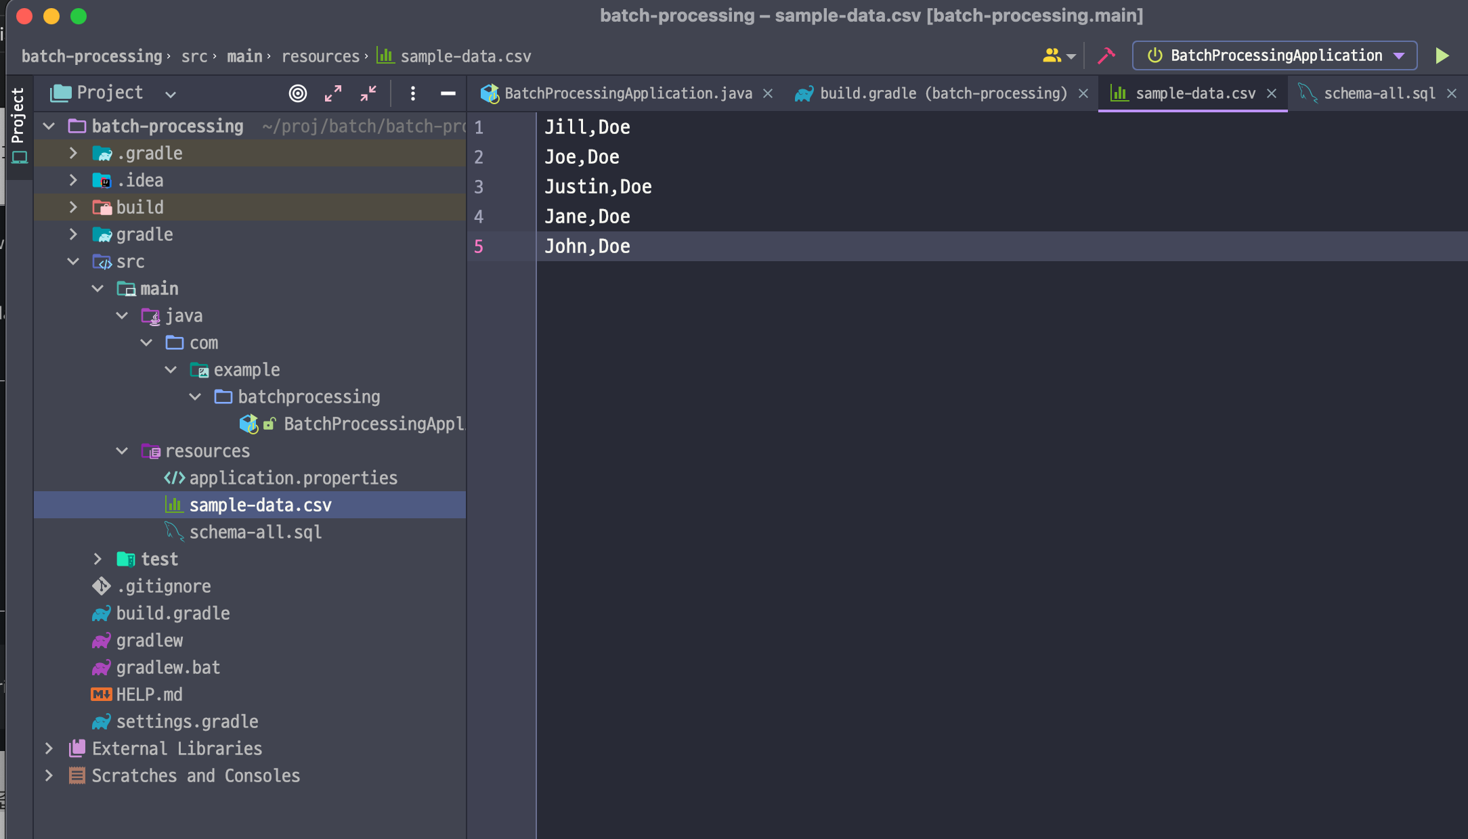Image resolution: width=1468 pixels, height=839 pixels.
Task: Click the resources breadcrumb in navigation bar
Action: (x=320, y=56)
